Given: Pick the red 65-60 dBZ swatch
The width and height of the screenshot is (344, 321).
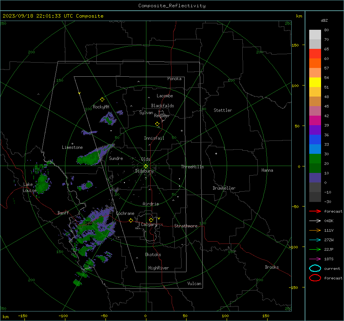Looking at the screenshot, I should click(x=315, y=54).
